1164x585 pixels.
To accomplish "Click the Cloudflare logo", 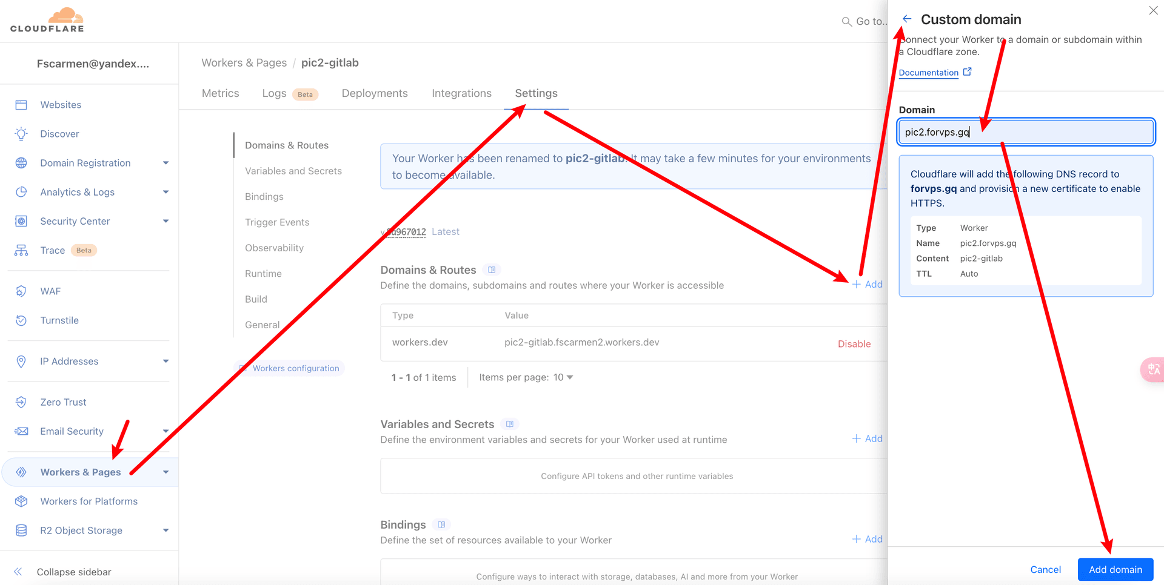I will [47, 20].
